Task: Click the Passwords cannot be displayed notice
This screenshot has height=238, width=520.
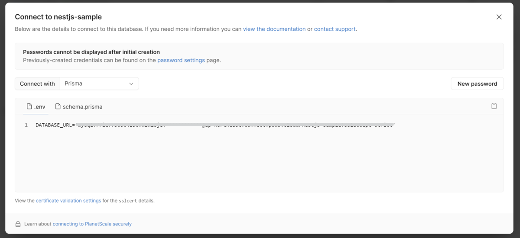Action: pos(91,52)
